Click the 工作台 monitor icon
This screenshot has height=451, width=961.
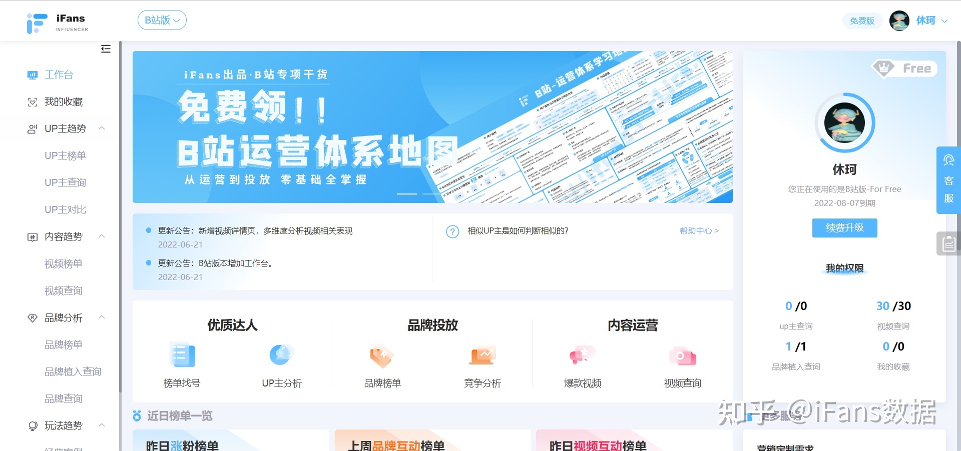[x=33, y=75]
